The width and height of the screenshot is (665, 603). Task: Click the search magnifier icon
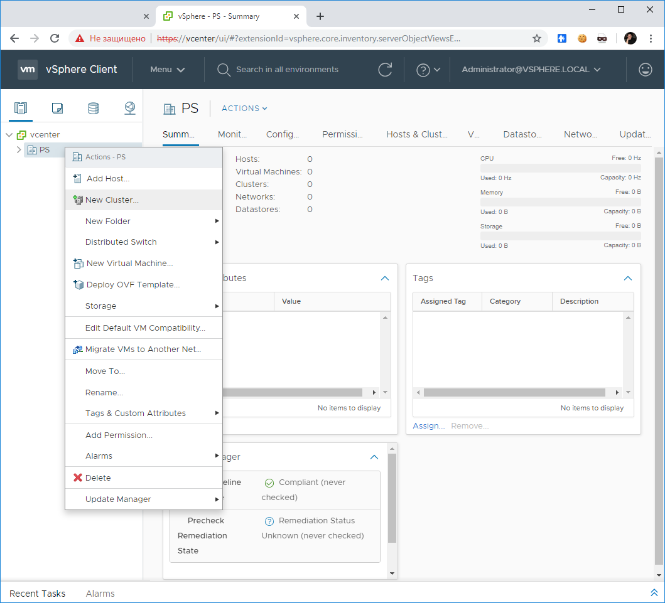[224, 70]
